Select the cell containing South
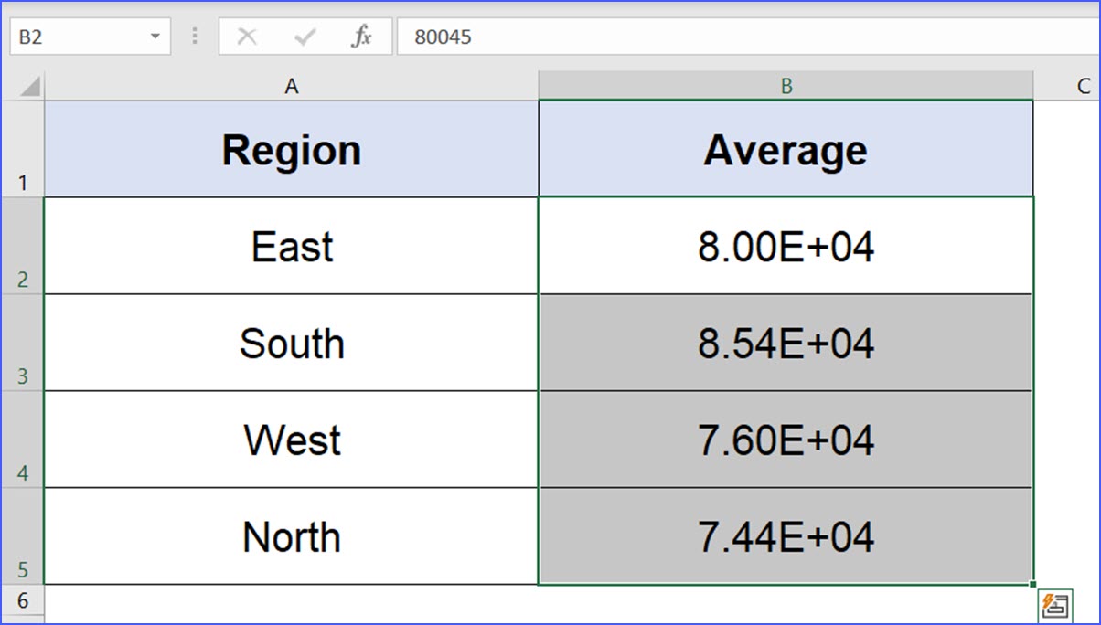The width and height of the screenshot is (1101, 625). tap(291, 344)
